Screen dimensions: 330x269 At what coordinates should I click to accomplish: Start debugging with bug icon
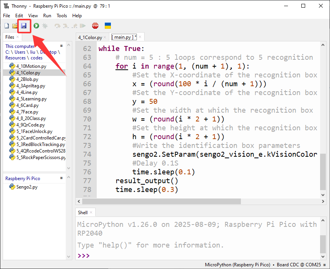pyautogui.click(x=45, y=26)
